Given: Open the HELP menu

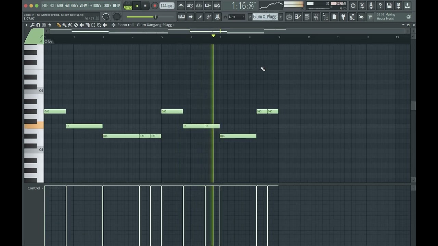Looking at the screenshot, I should point(116,5).
